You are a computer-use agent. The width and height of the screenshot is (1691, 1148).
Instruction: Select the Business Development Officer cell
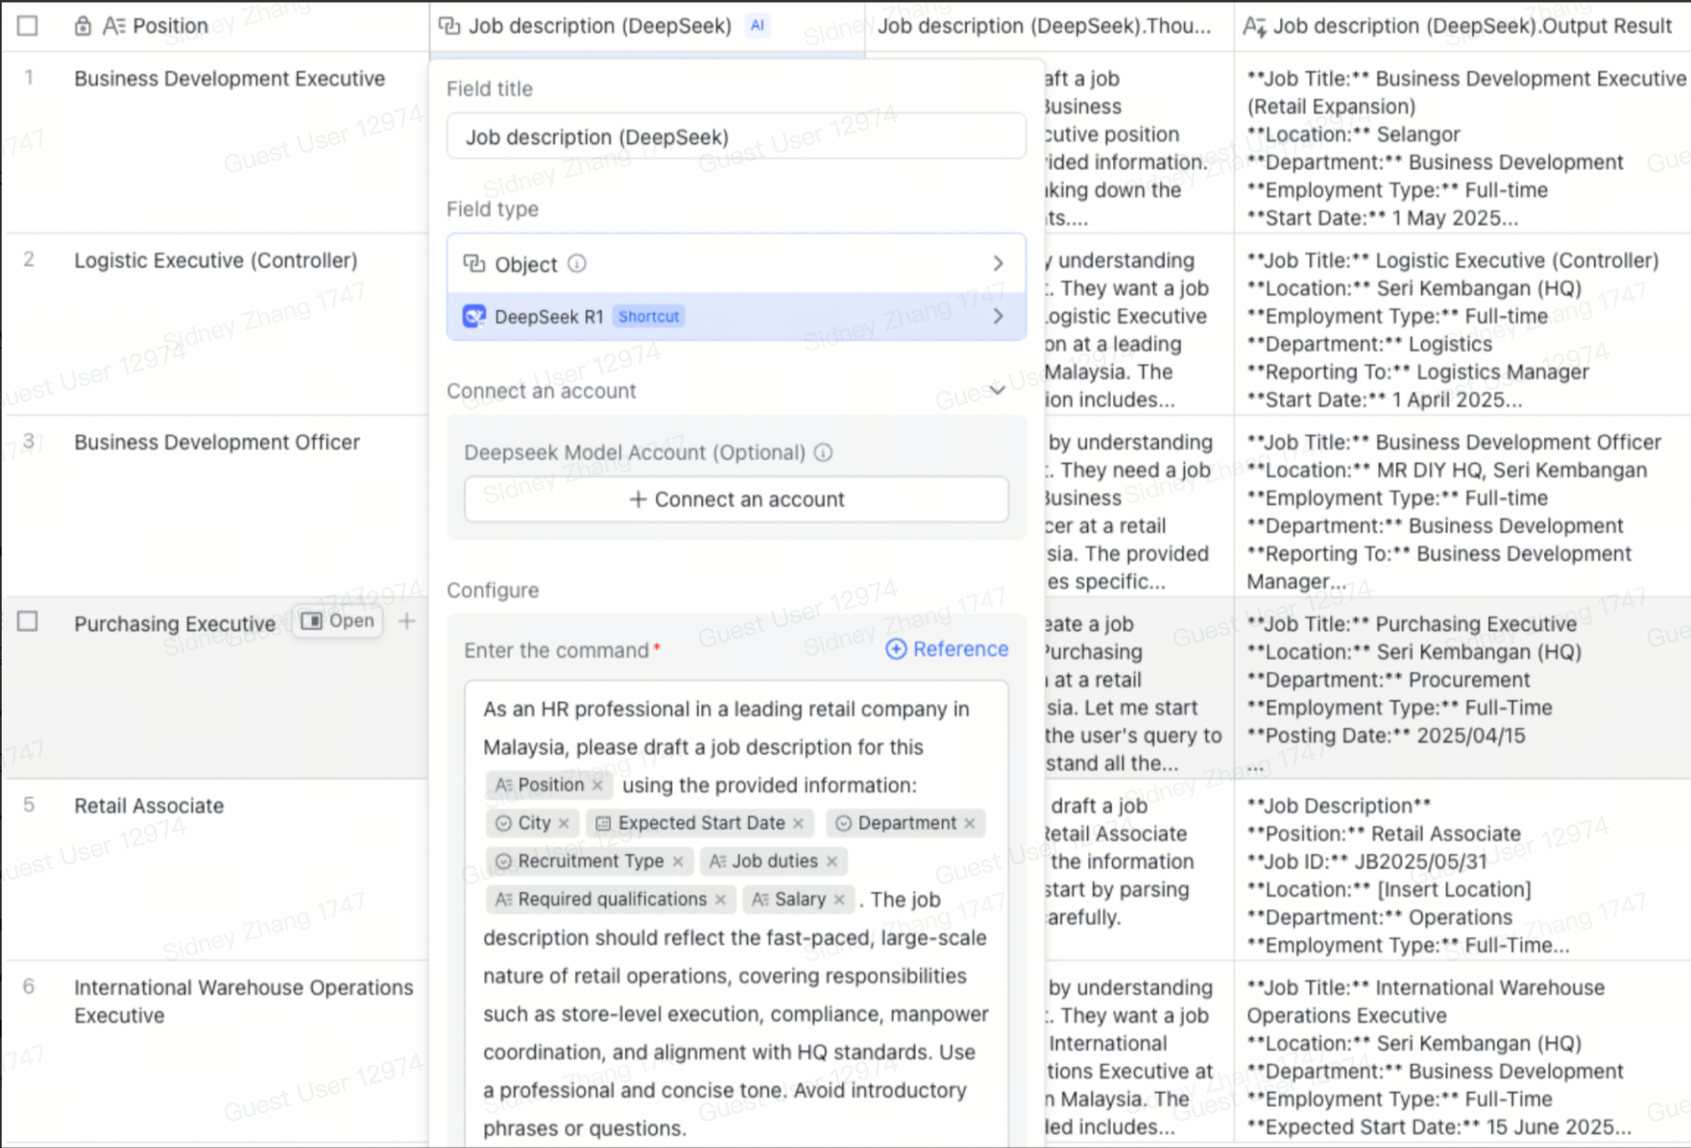(x=229, y=506)
